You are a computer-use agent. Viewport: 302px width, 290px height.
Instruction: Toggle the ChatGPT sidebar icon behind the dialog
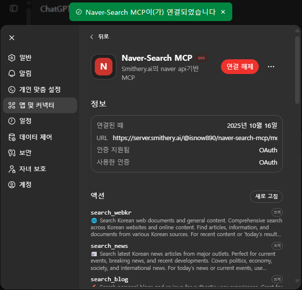(x=14, y=8)
